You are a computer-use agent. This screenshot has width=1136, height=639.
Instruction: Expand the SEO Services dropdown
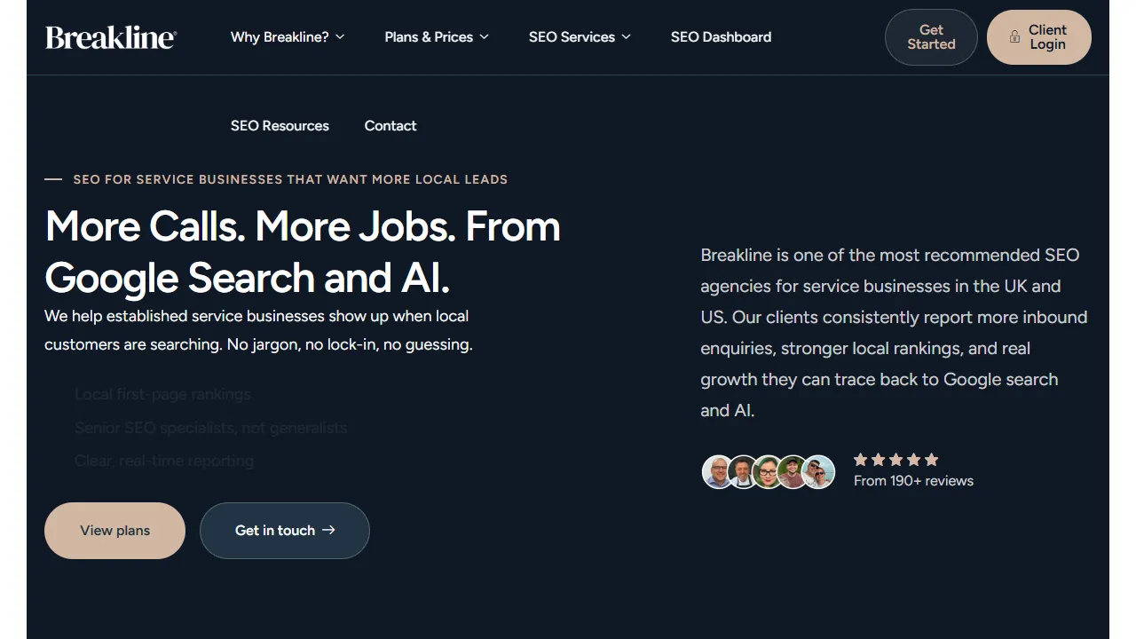coord(580,37)
